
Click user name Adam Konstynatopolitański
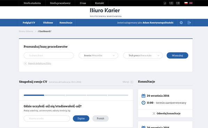click(158, 23)
